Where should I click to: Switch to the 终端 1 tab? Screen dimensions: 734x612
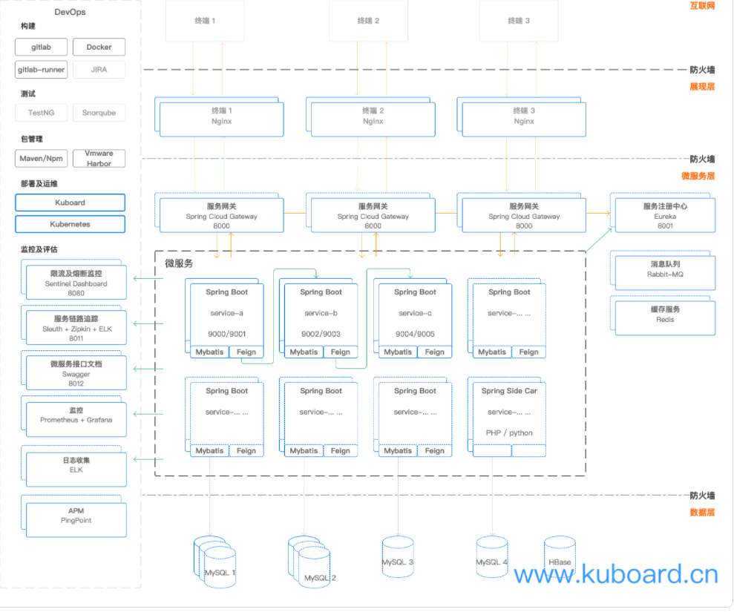click(x=204, y=21)
